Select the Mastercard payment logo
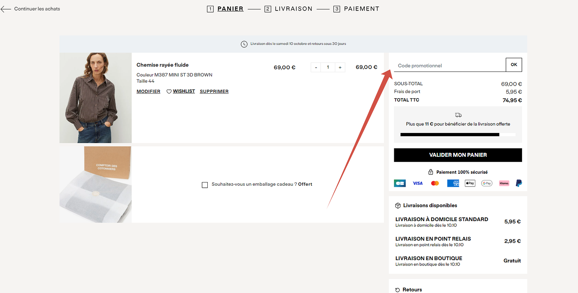This screenshot has height=293, width=578. coord(435,183)
